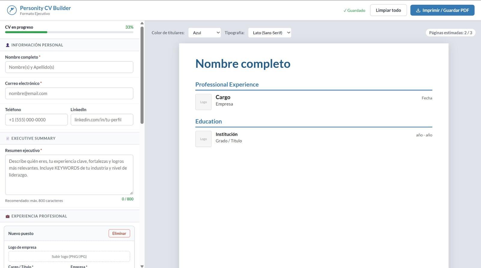Select the Teléfono input field
Screen dimensions: 481x268
point(36,119)
